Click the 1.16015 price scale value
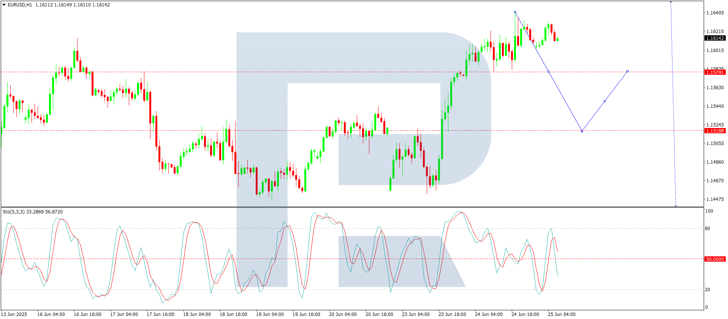The width and height of the screenshot is (728, 319). coord(715,51)
